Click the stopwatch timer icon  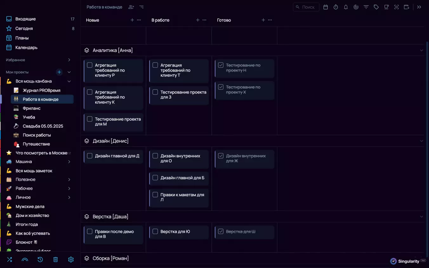tap(336, 7)
